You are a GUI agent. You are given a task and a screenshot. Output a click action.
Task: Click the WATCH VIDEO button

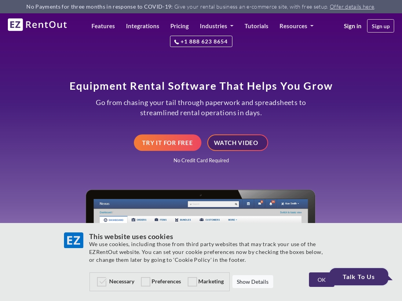(238, 143)
